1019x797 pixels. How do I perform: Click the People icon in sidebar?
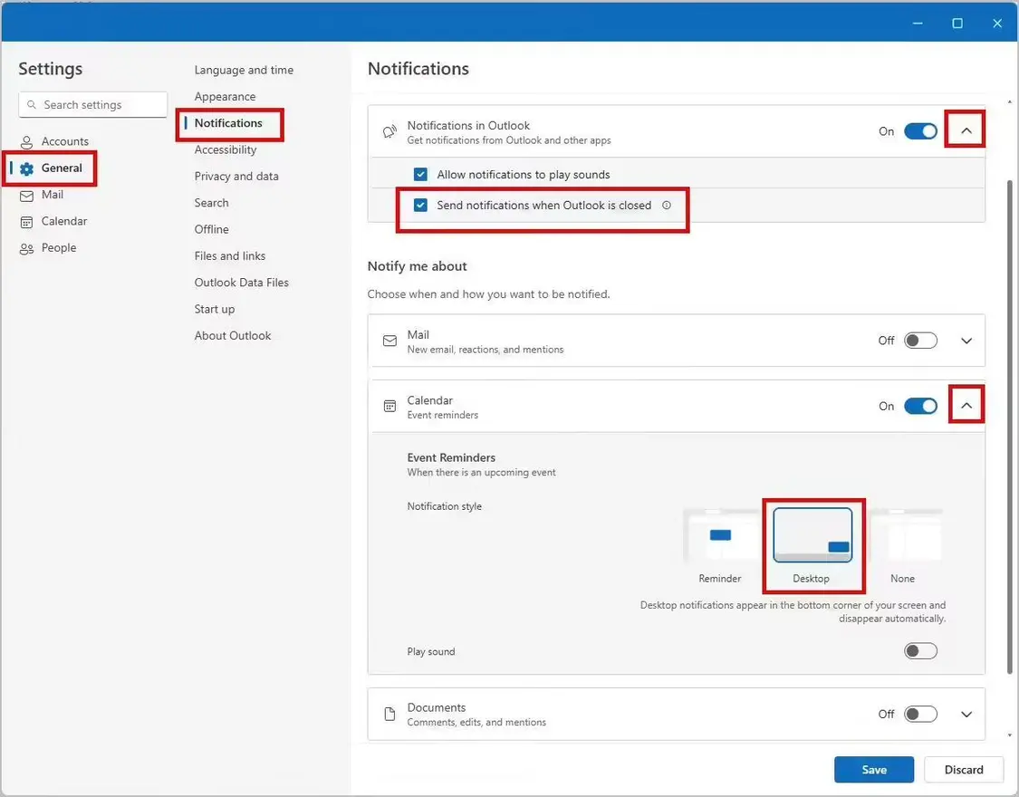point(26,249)
